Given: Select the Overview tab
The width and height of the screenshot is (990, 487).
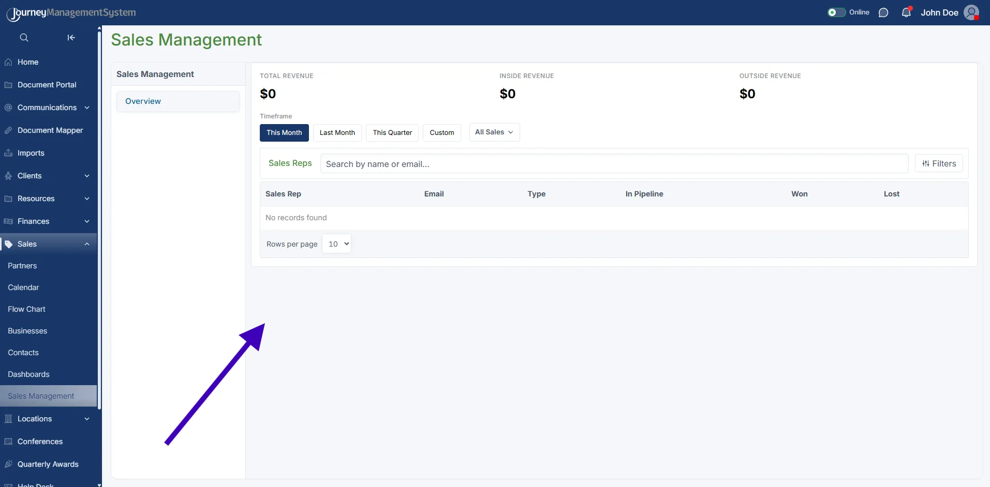Looking at the screenshot, I should (178, 101).
